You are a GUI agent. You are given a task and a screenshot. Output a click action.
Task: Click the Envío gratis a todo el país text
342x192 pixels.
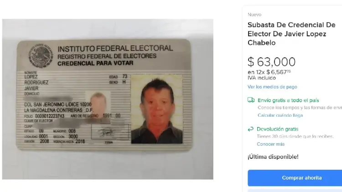point(288,100)
